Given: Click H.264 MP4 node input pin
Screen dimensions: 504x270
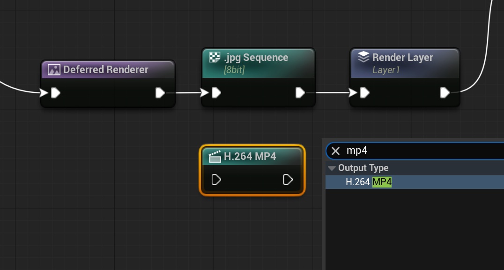Looking at the screenshot, I should (x=216, y=180).
